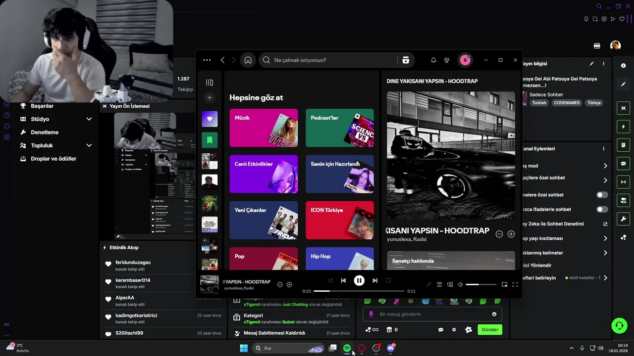Open Spotify notifications bell
The width and height of the screenshot is (634, 356).
(x=433, y=60)
